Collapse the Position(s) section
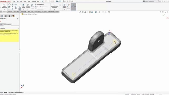The image size is (169, 95). click(18, 28)
